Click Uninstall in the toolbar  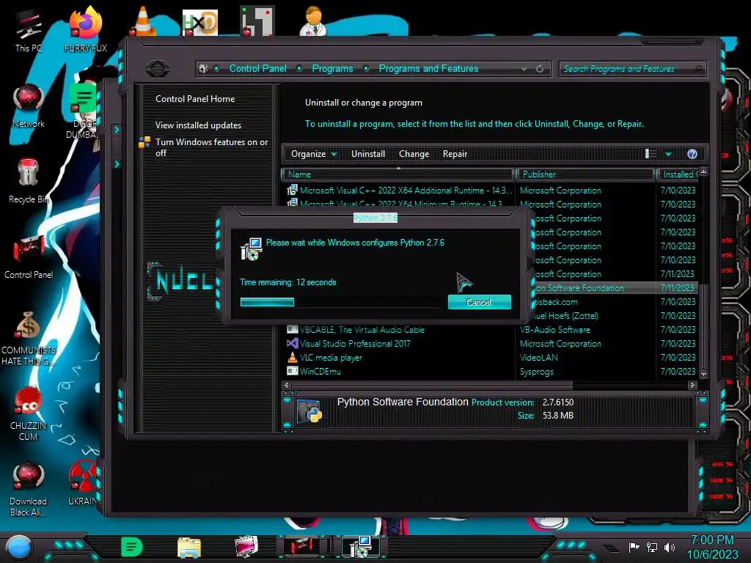[x=368, y=154]
